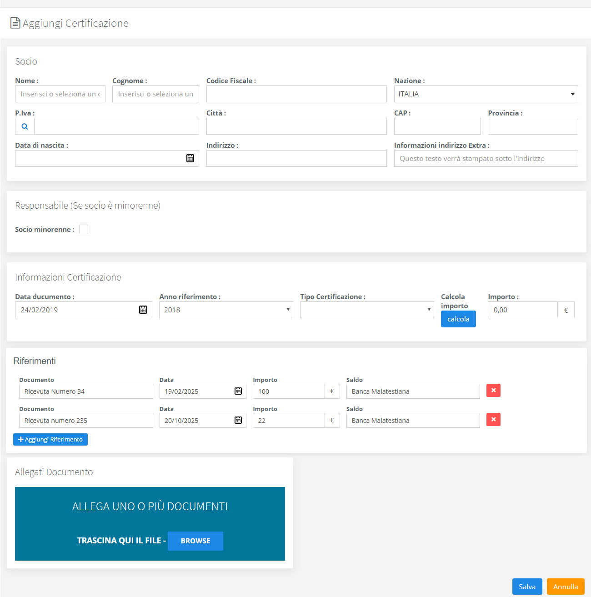Remove the Ricevuta numero 235 reference row
The width and height of the screenshot is (591, 597).
(x=493, y=420)
